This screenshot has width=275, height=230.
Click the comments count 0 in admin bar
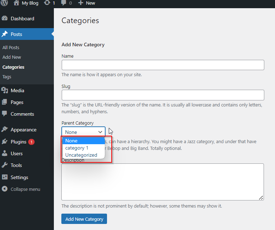tap(70, 3)
